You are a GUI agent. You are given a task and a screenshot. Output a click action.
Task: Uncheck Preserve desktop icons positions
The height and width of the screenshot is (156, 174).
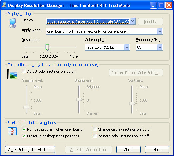(x=24, y=136)
